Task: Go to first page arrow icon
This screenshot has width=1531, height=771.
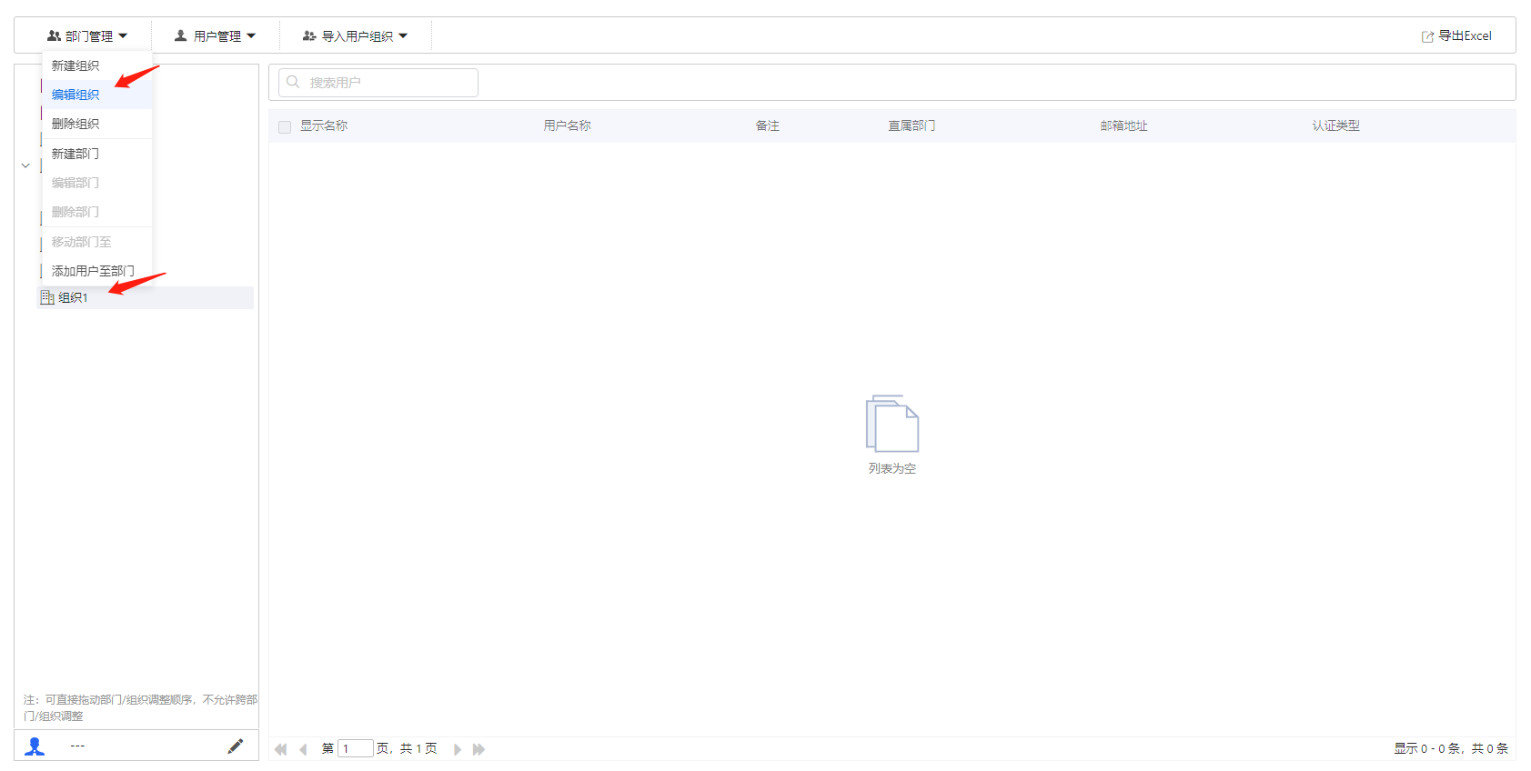Action: 281,749
